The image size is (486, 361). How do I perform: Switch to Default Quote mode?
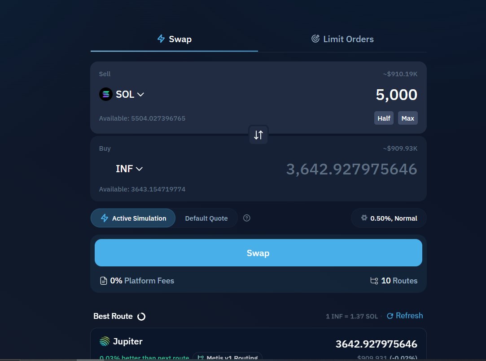click(x=206, y=218)
